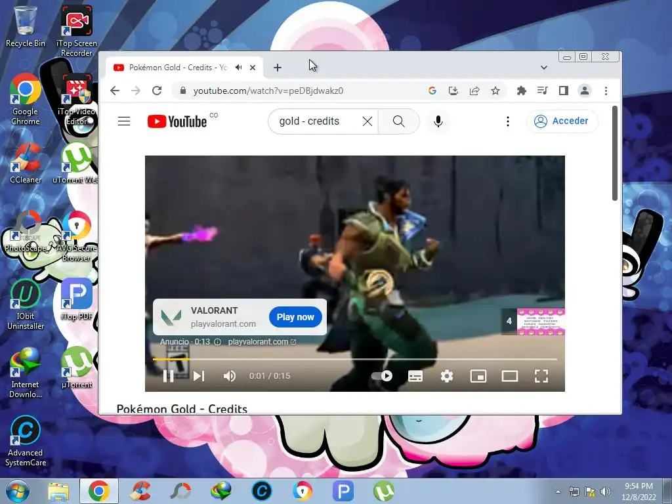
Task: Show hidden tray icons arrow
Action: [x=558, y=492]
